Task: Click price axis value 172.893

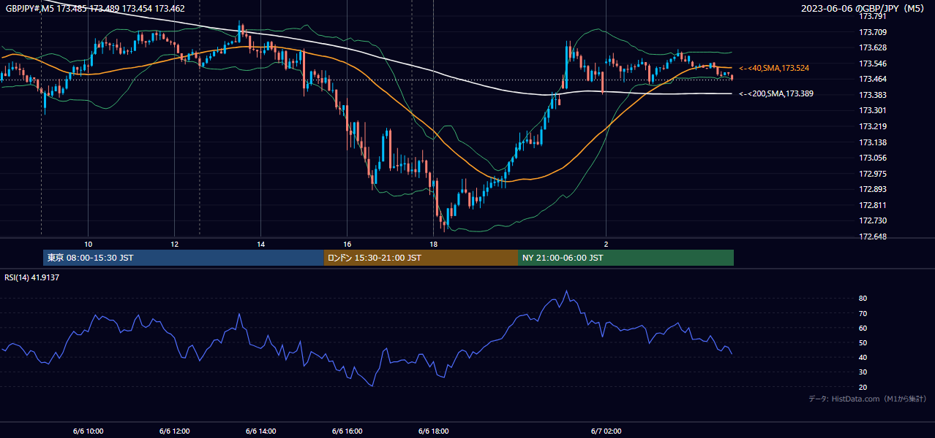Action: click(x=872, y=189)
